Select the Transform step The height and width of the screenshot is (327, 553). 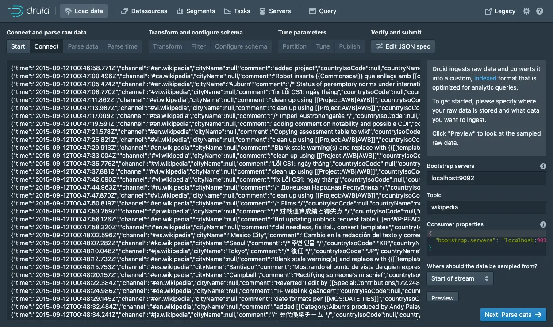167,46
